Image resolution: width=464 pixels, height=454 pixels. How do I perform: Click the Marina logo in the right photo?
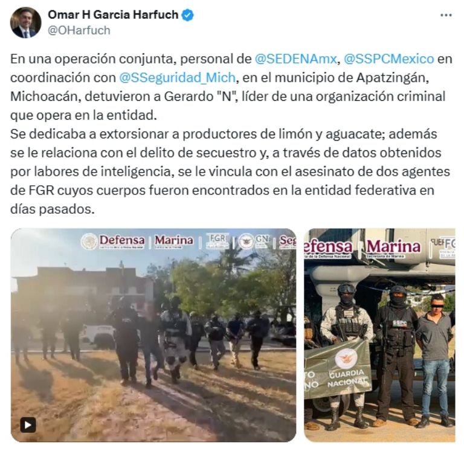[x=393, y=248]
